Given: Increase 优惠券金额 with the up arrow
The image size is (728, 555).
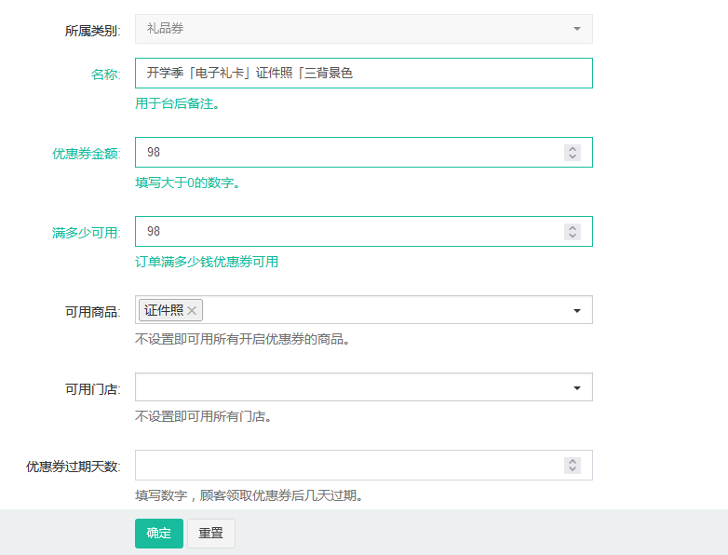Looking at the screenshot, I should (573, 148).
